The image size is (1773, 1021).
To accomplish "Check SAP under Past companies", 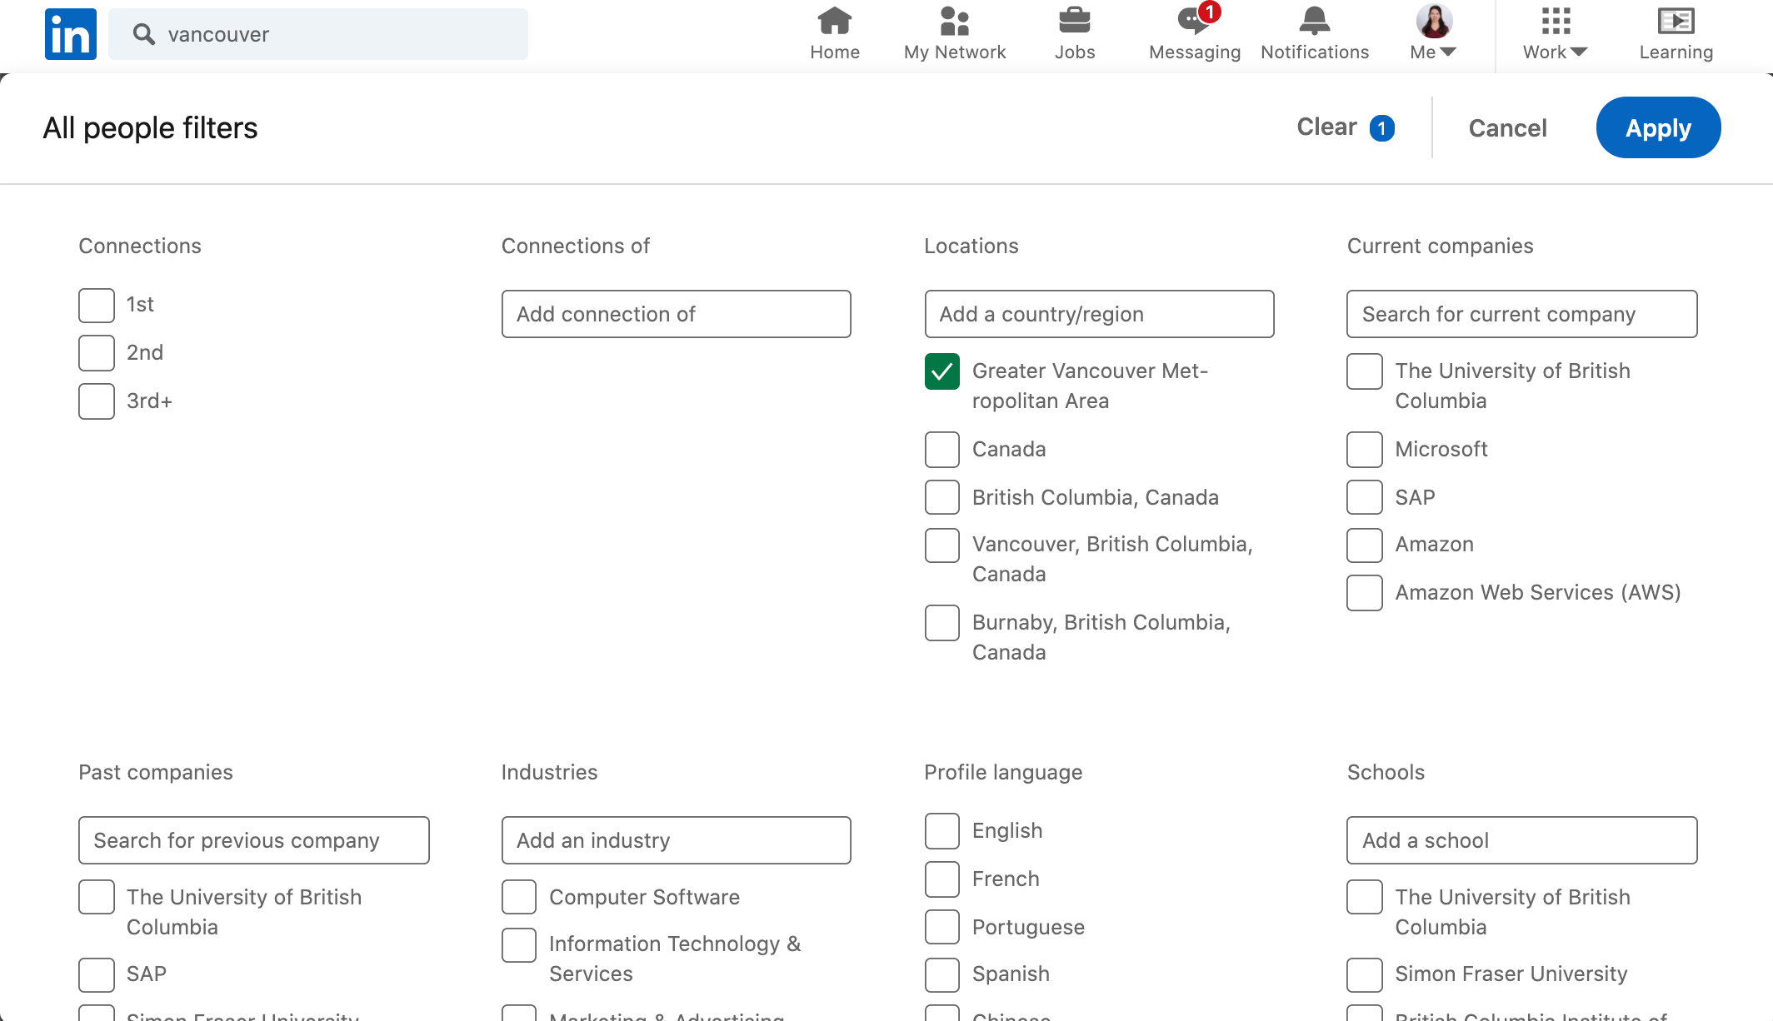I will tap(97, 975).
